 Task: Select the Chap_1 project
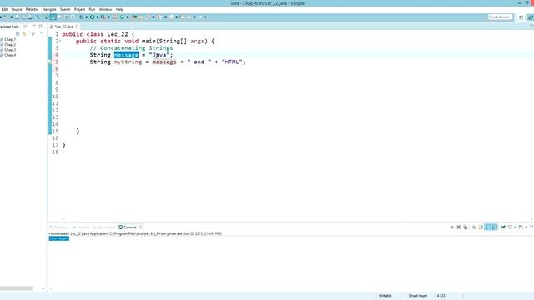point(9,39)
